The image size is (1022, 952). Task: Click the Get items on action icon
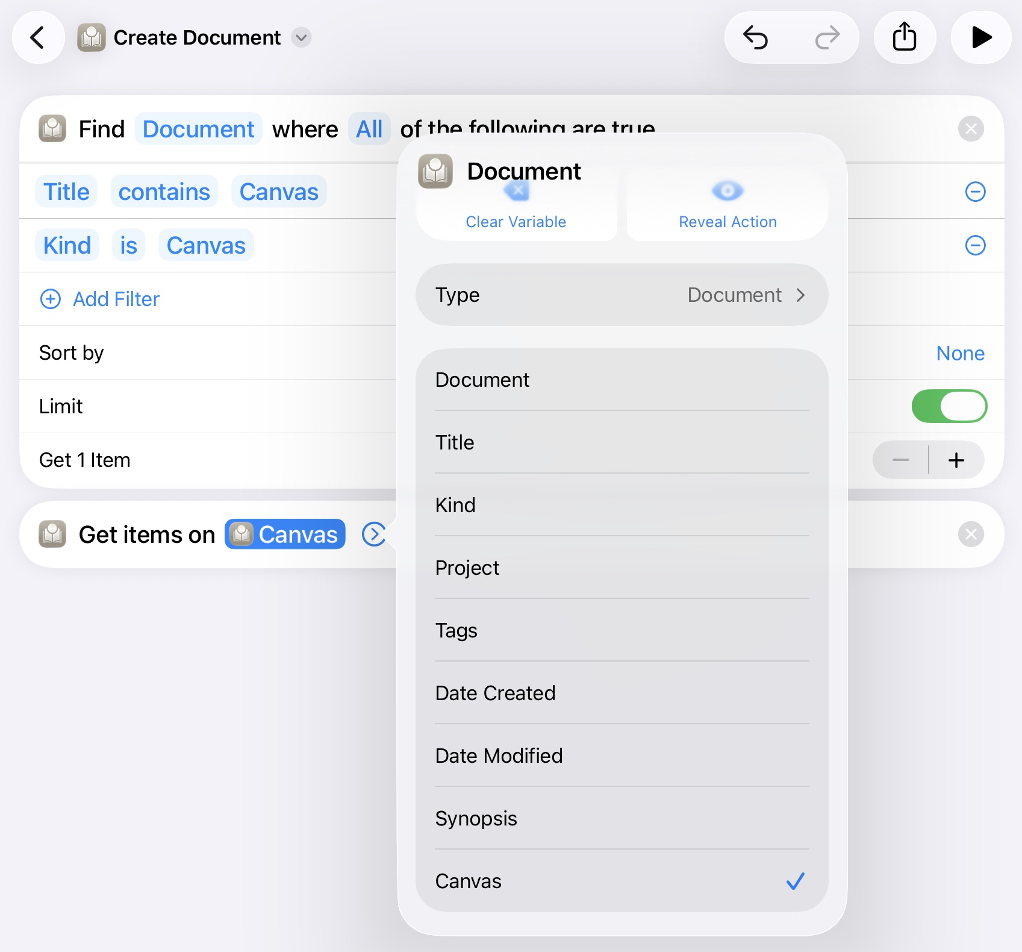point(52,534)
